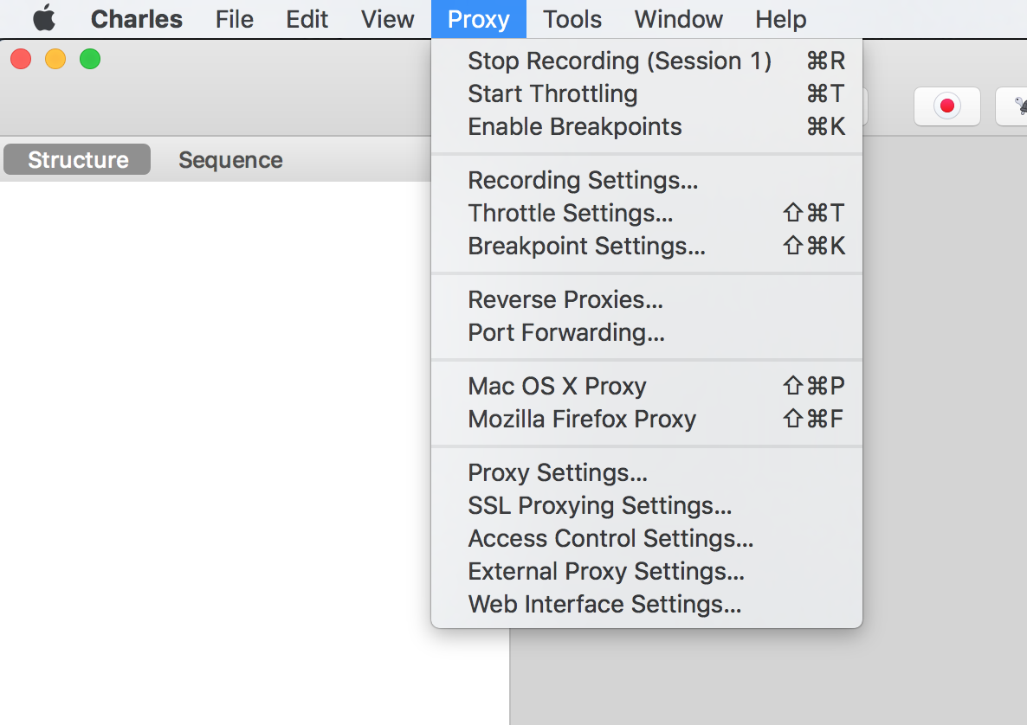Choose Reverse Proxies menu entry
Screen dimensions: 1027x725
[x=647, y=299]
